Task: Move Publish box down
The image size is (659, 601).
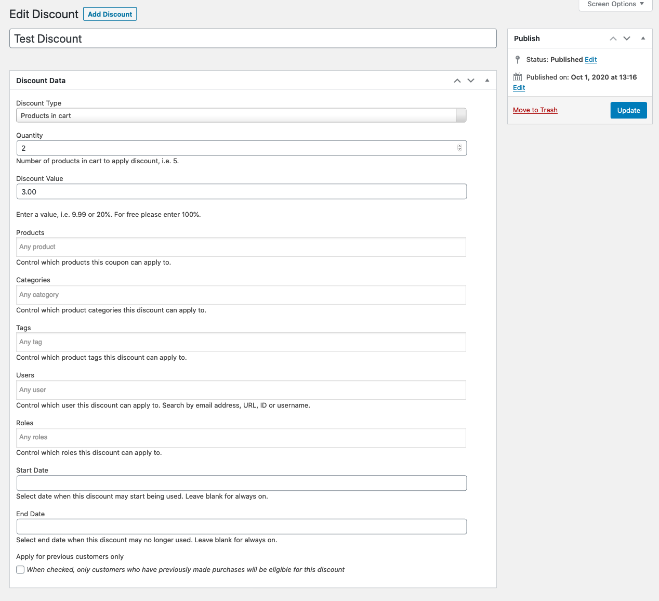Action: tap(627, 38)
